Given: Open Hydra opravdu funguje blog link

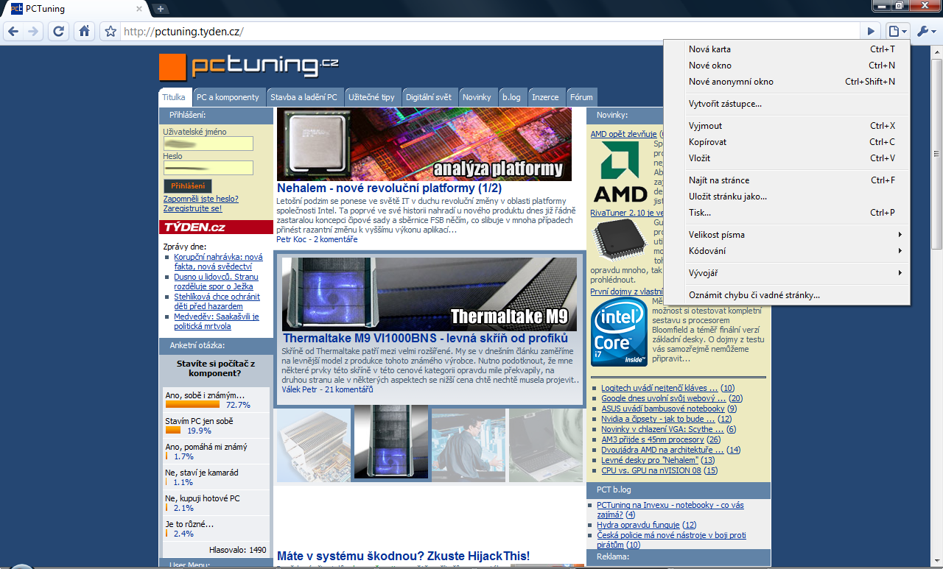Looking at the screenshot, I should click(638, 525).
